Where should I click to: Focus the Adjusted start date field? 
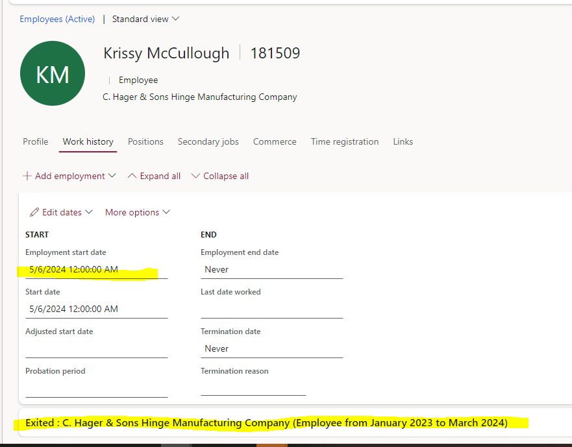[x=97, y=349]
